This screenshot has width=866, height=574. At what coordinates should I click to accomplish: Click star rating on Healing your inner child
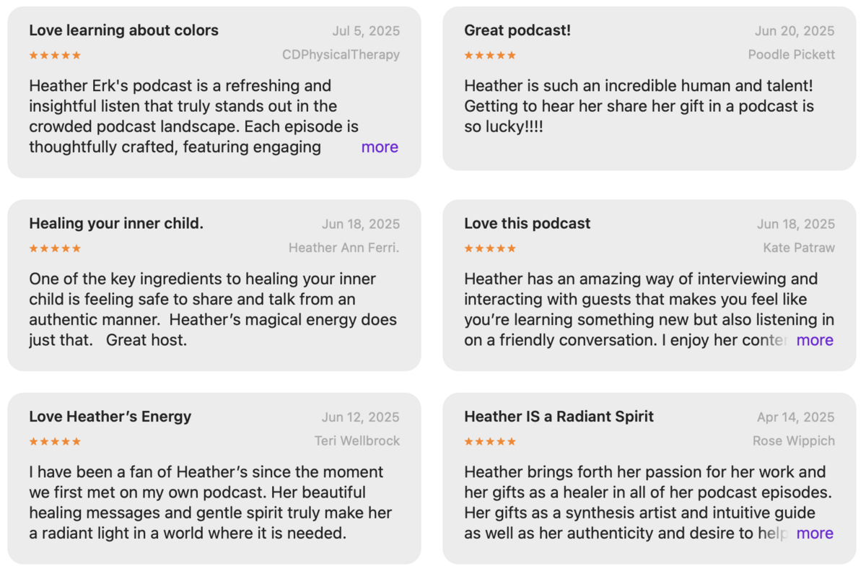[x=55, y=248]
